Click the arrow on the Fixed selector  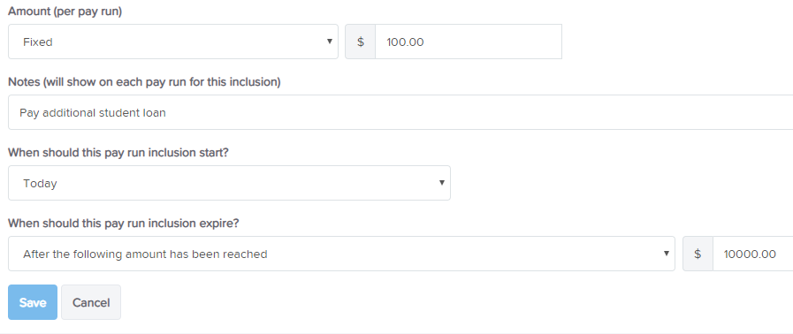(x=329, y=42)
